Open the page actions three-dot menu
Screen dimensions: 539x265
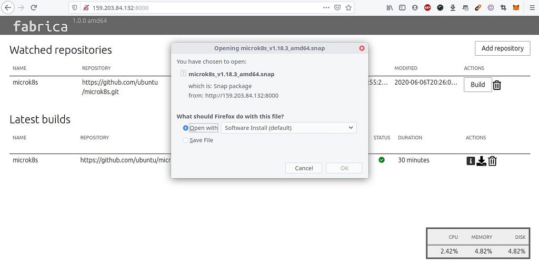pos(326,7)
